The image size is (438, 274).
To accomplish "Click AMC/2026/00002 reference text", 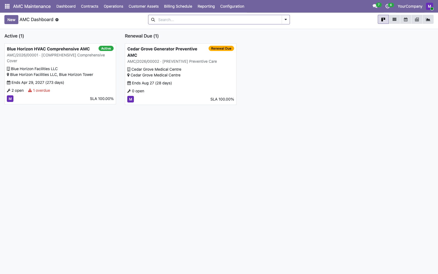I will pos(143,61).
